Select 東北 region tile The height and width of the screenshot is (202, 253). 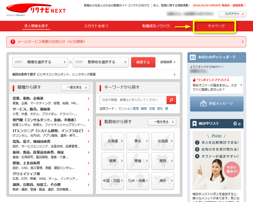click(138, 141)
